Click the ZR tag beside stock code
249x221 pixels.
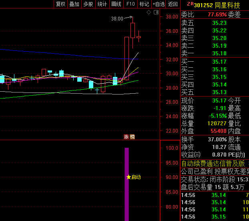[x=190, y=4]
